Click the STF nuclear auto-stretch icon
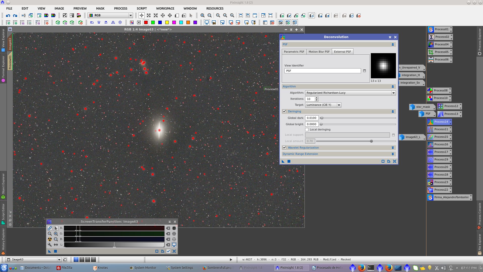Viewport: 483px width, 272px height. coord(50,239)
